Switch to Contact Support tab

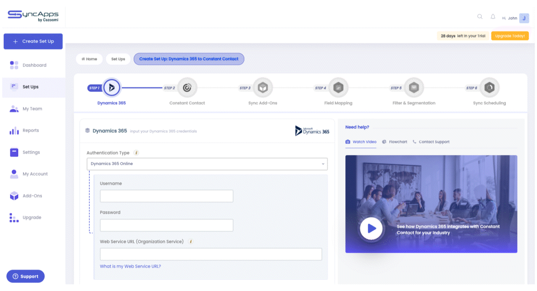pos(431,142)
